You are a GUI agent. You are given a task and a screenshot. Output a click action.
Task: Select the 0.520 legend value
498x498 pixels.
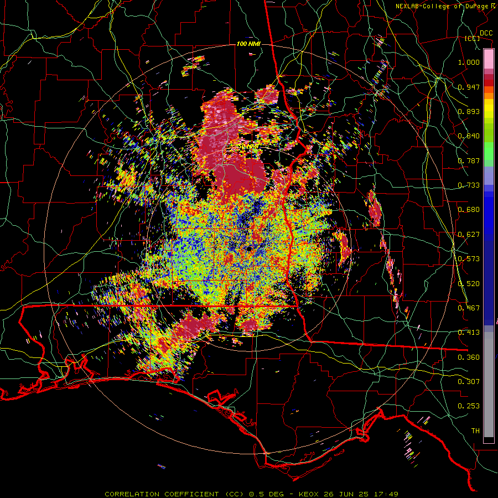coord(469,284)
